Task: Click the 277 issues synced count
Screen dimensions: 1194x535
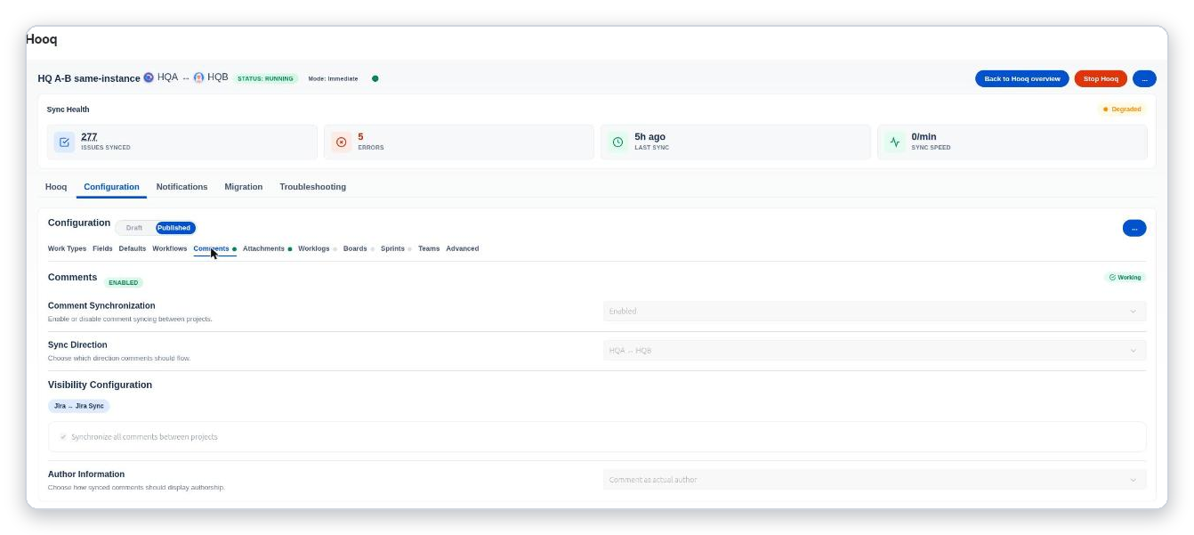Action: (89, 137)
